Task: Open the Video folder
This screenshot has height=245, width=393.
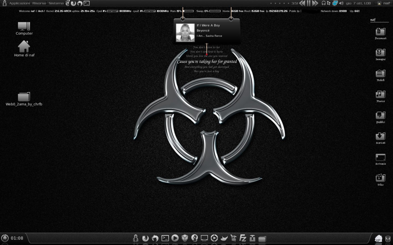Action: pos(381,180)
